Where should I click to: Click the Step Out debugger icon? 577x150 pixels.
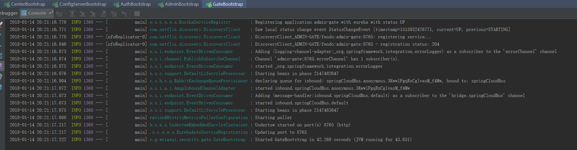pos(103,13)
